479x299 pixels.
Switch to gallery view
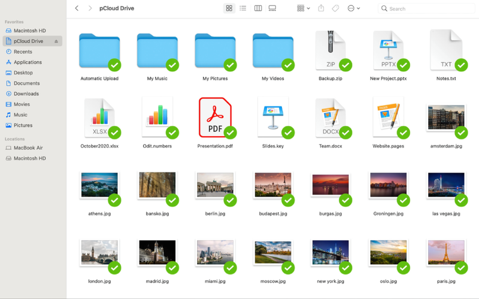coord(272,8)
